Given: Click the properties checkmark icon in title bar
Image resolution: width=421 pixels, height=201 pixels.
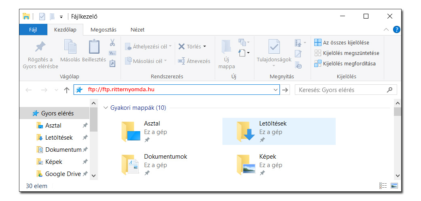Looking at the screenshot, I should pos(42,17).
